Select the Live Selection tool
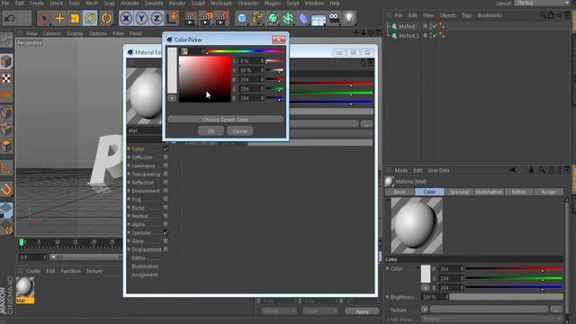This screenshot has height=324, width=576. 44,18
